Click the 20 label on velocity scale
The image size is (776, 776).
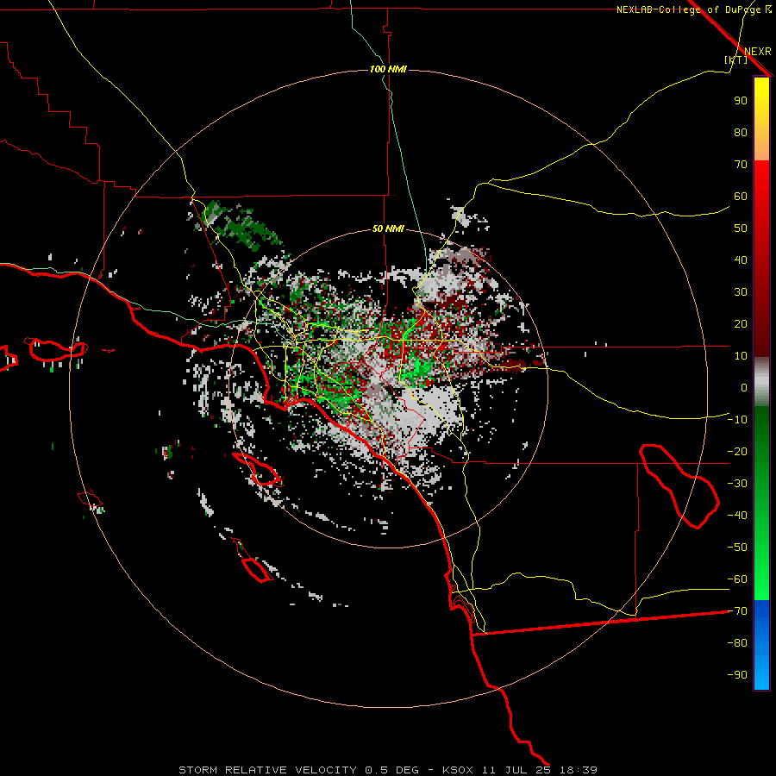point(741,323)
